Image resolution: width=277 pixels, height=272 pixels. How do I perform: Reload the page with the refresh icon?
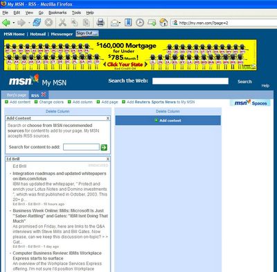pyautogui.click(x=37, y=23)
